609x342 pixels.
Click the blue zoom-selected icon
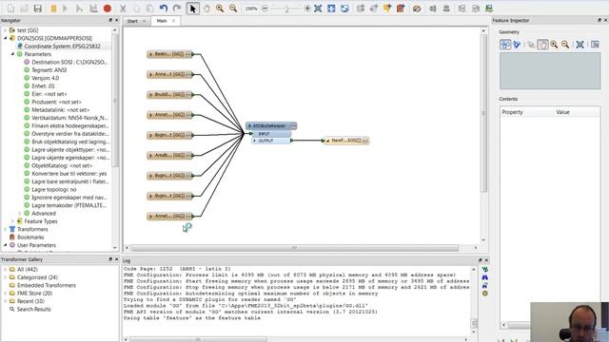[331, 9]
